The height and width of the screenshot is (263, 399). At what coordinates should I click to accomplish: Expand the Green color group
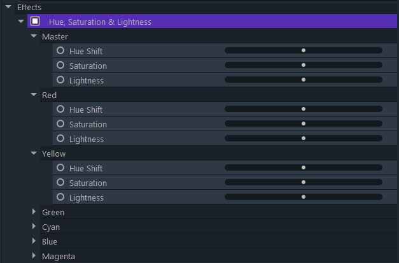[x=34, y=212]
